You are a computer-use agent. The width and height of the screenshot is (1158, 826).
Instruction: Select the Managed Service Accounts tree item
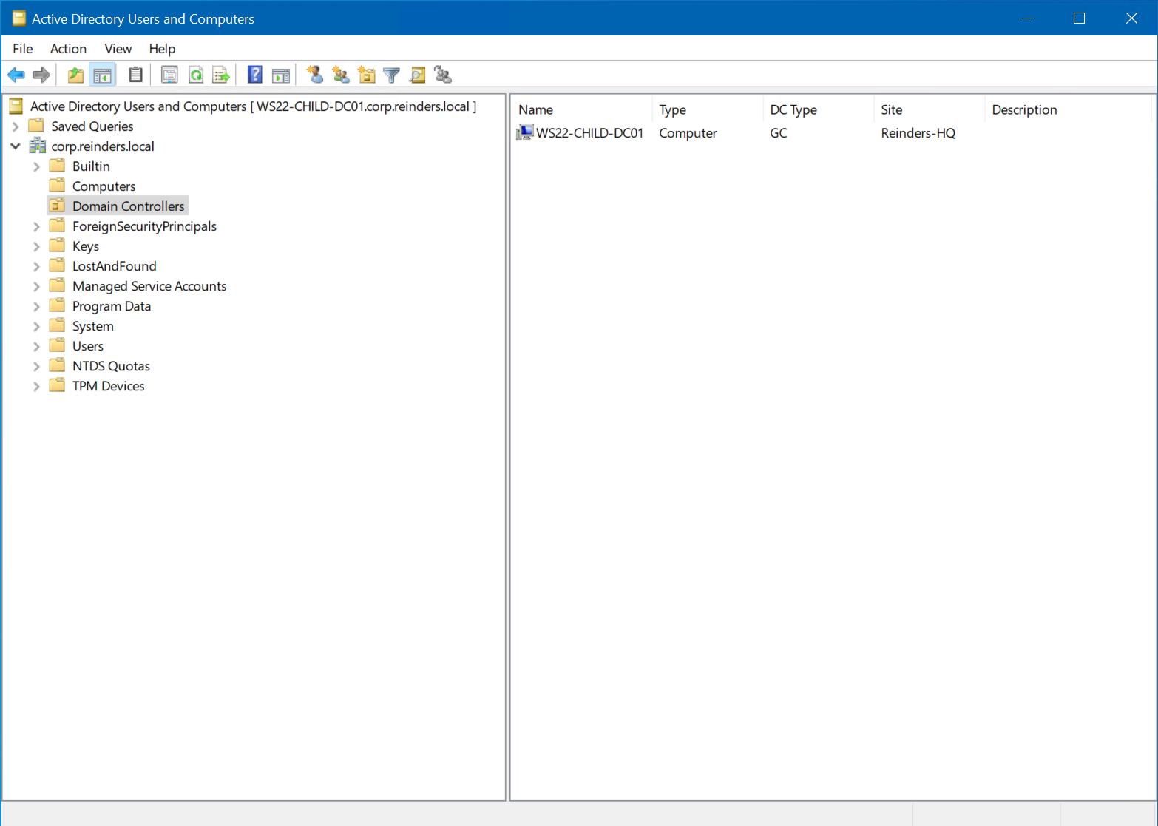tap(149, 286)
